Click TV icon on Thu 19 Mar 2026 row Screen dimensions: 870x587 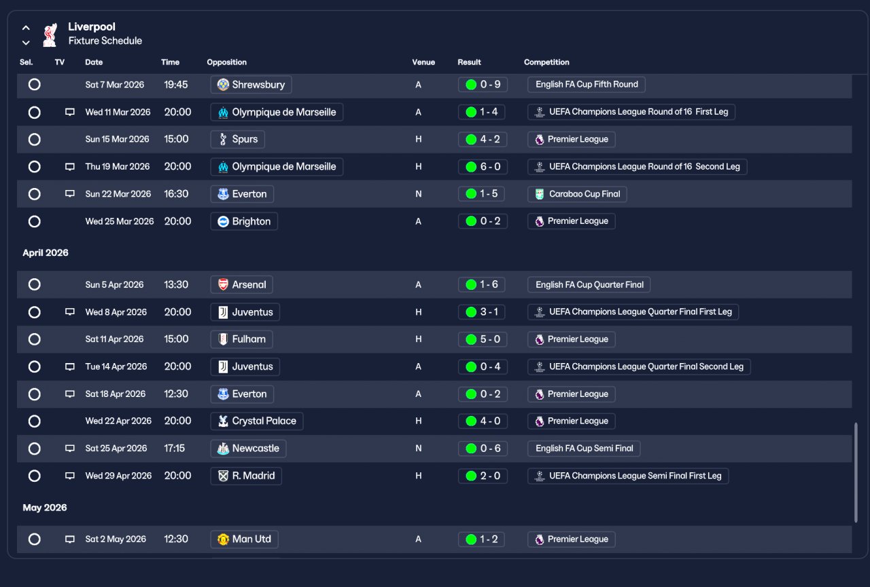click(69, 166)
